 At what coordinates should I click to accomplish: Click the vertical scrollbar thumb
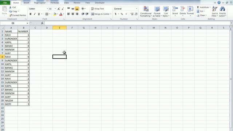coord(231,79)
